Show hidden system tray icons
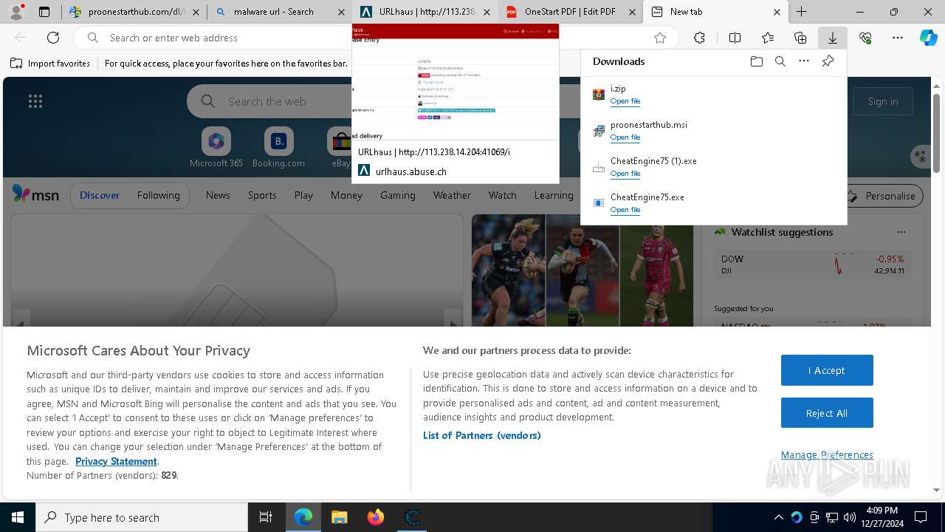 click(x=779, y=517)
